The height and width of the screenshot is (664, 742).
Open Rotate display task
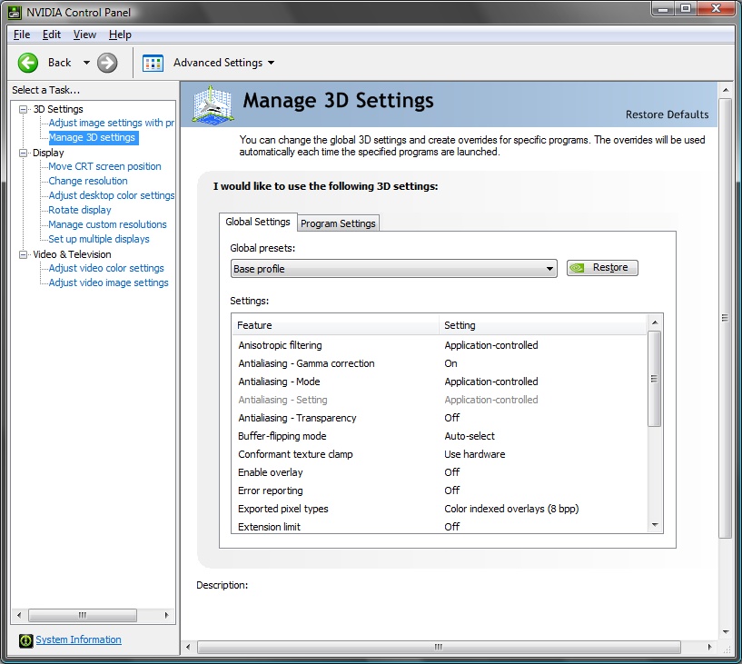pos(80,210)
